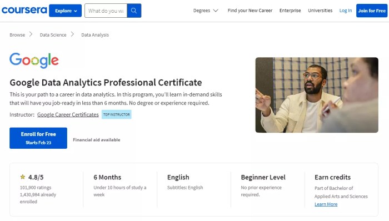Viewport: 389px width, 221px height.
Task: Click the 1,430,984 already enrolled text
Action: 38,198
